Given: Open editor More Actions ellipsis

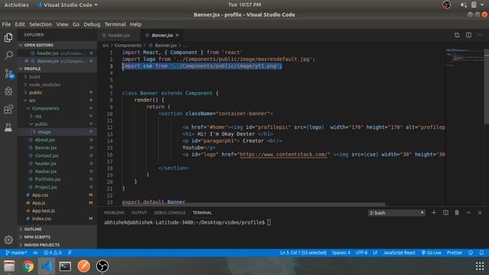Looking at the screenshot, I should 480,35.
